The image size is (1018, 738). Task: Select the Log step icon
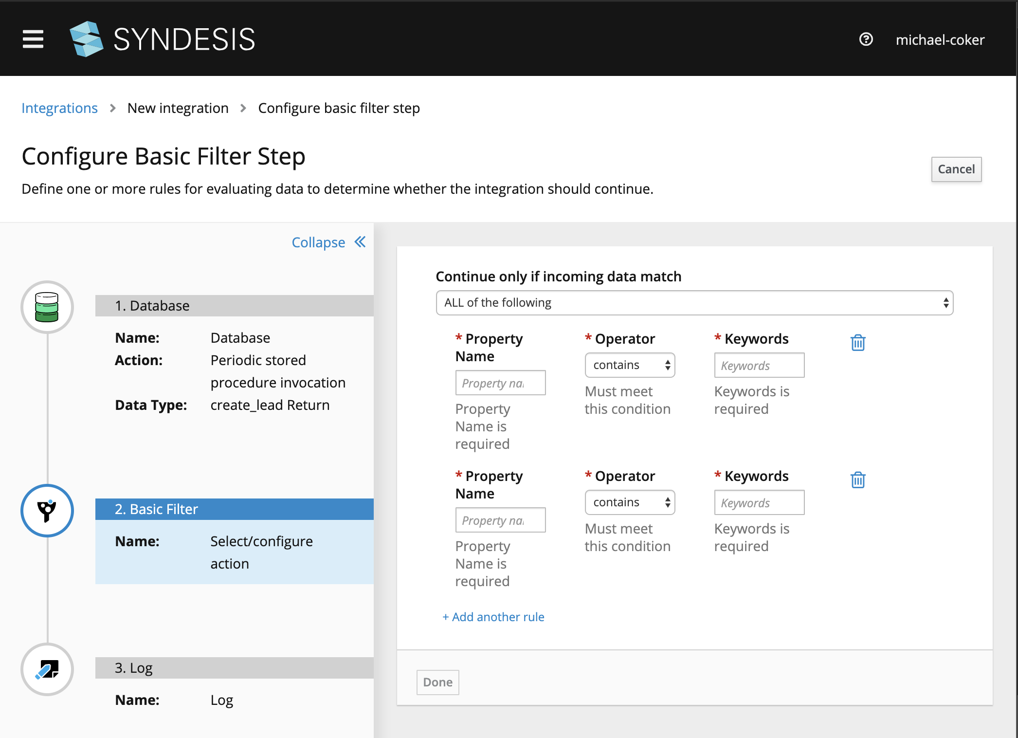point(47,669)
